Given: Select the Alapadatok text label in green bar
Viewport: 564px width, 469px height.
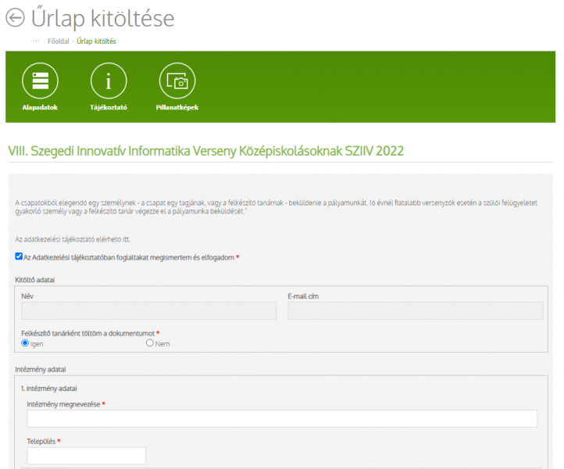Looking at the screenshot, I should [40, 107].
